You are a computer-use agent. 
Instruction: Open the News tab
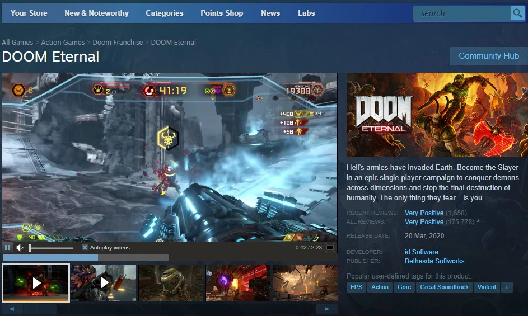tap(270, 13)
